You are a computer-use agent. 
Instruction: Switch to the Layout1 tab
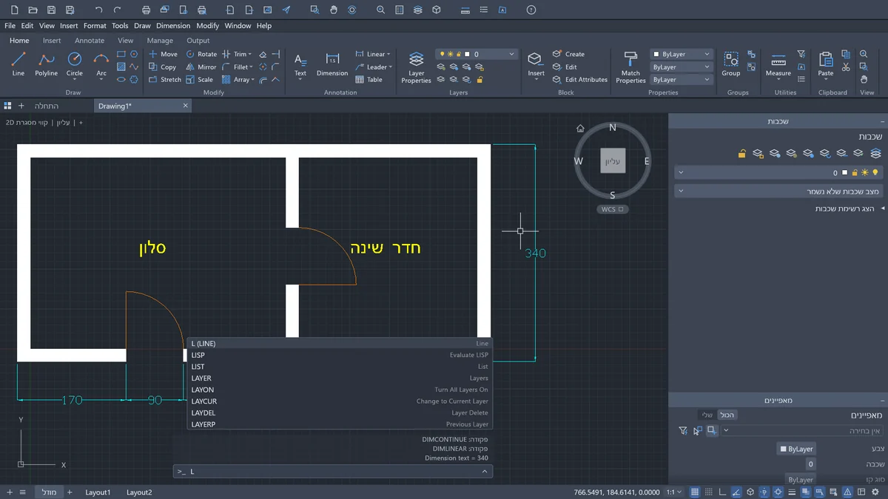pyautogui.click(x=98, y=492)
